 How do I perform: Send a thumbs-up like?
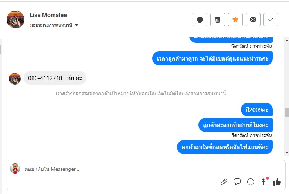click(x=277, y=181)
